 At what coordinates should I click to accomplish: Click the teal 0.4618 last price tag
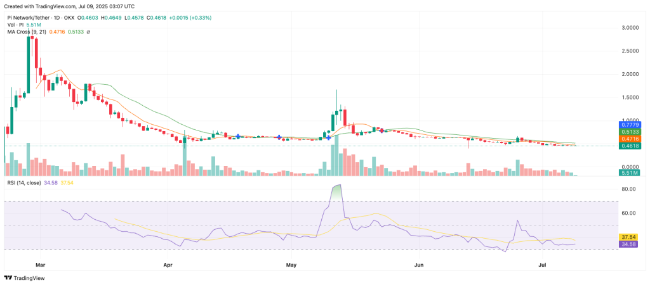tap(630, 146)
